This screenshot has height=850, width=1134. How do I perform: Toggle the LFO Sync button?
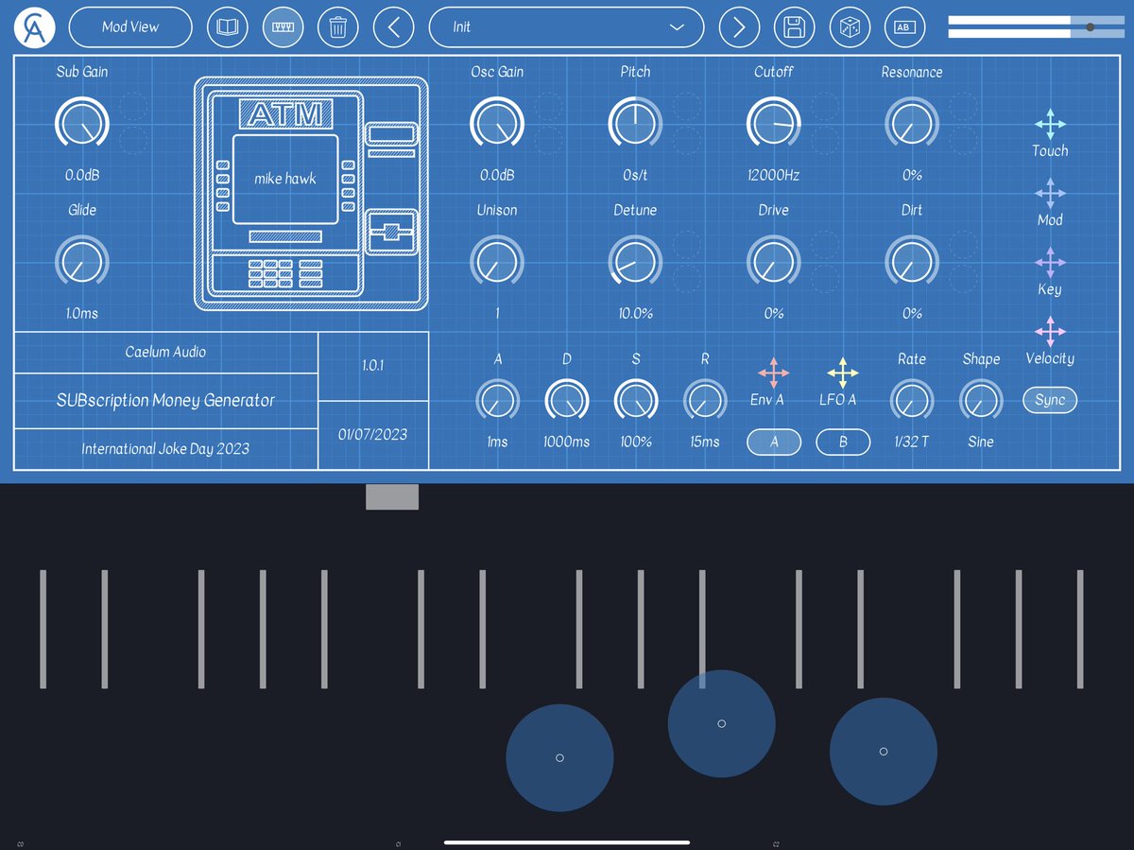click(1050, 400)
